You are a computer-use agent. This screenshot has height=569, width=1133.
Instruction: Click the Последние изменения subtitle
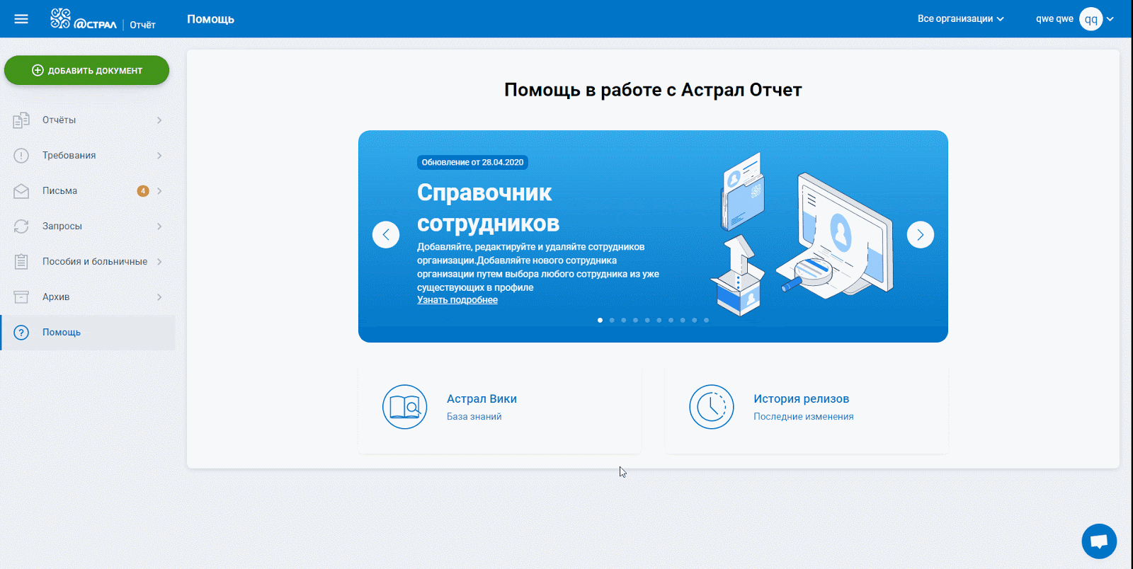(804, 417)
